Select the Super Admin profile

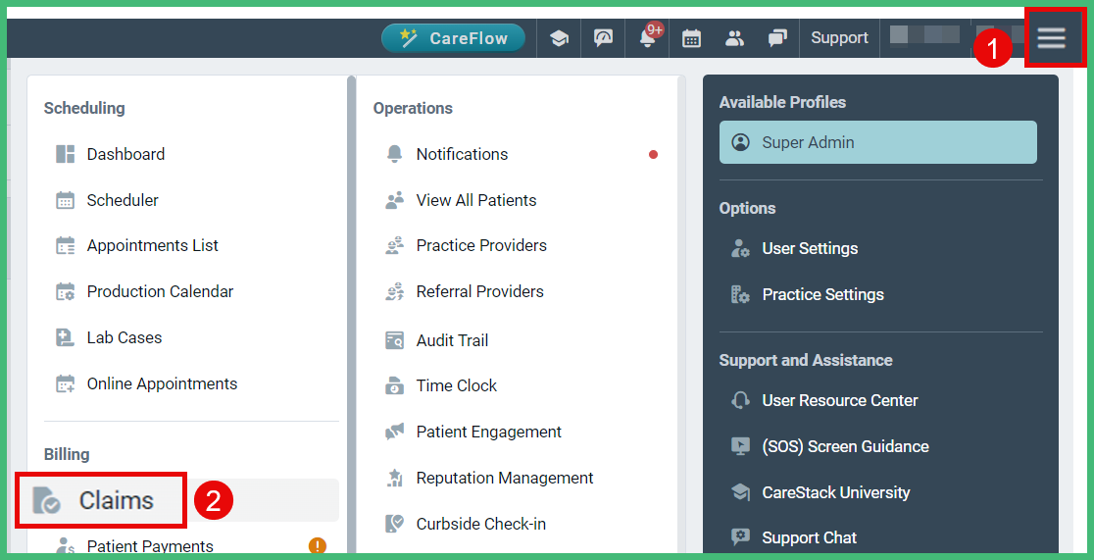click(877, 142)
